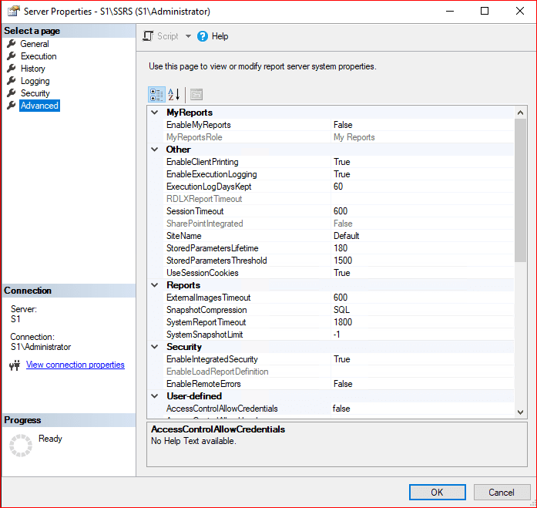Click the Alphabetical sort icon

point(174,95)
